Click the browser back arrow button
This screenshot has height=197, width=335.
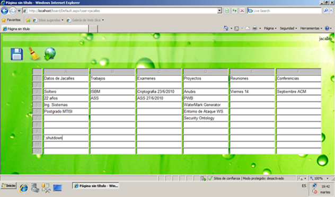click(4, 11)
